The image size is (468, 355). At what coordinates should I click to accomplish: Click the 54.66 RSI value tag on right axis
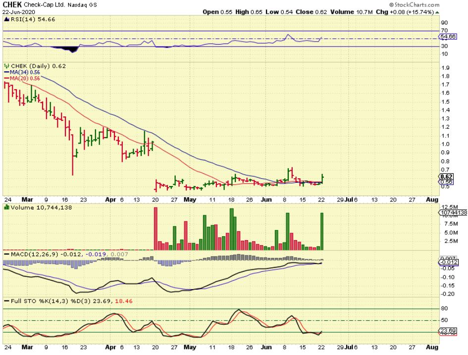coord(448,37)
